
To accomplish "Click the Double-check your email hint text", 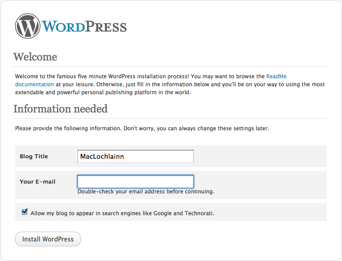I will tap(146, 192).
